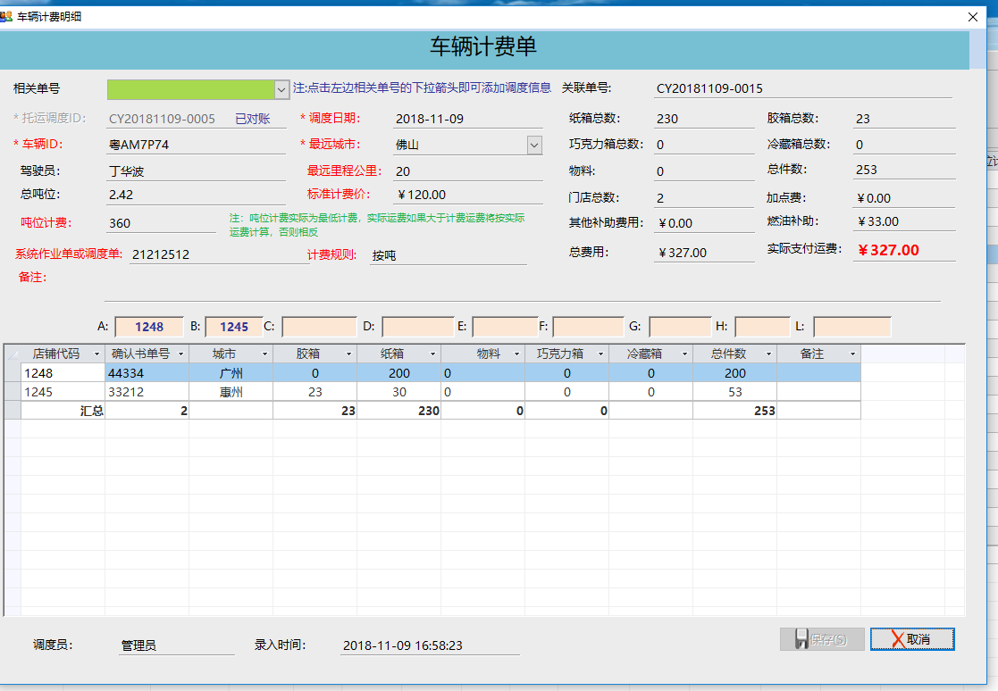Click the 广州 city cell
The height and width of the screenshot is (691, 998).
(x=231, y=373)
